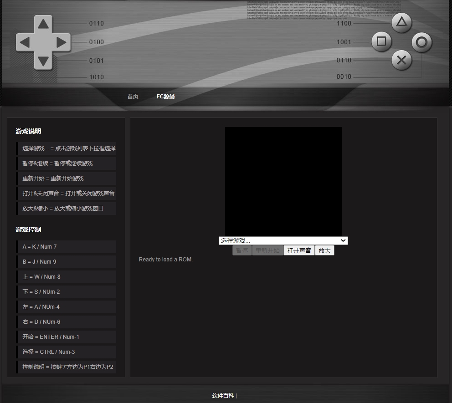Go to the 首页 home tab

coord(133,97)
